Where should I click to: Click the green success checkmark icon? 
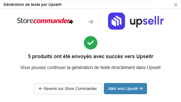(91, 43)
